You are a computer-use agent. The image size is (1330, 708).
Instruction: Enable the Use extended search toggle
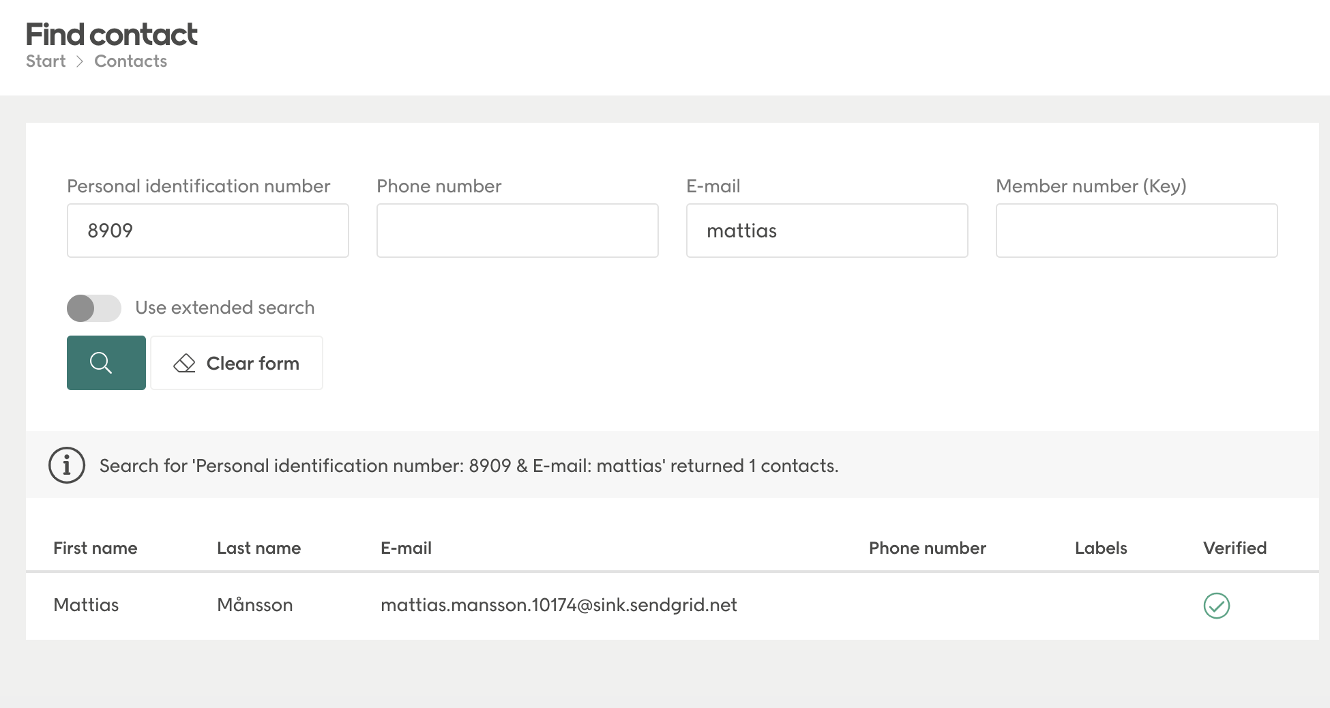tap(93, 308)
